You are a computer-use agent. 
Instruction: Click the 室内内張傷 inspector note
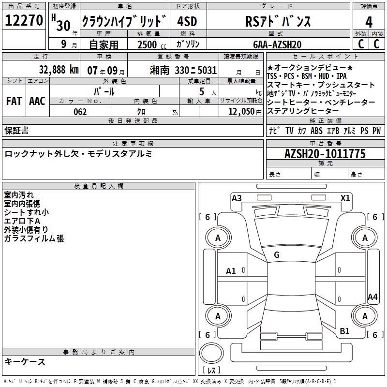[22, 204]
